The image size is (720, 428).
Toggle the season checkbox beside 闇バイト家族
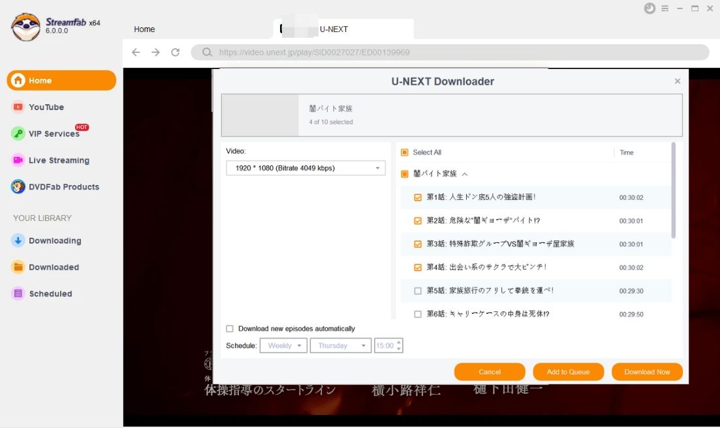pyautogui.click(x=405, y=174)
